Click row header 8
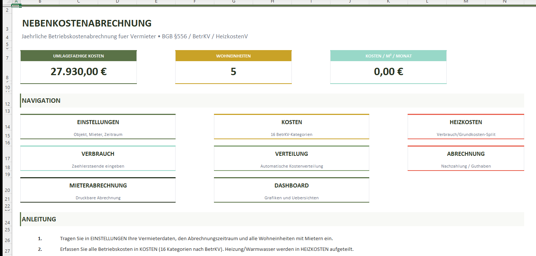 (7, 78)
